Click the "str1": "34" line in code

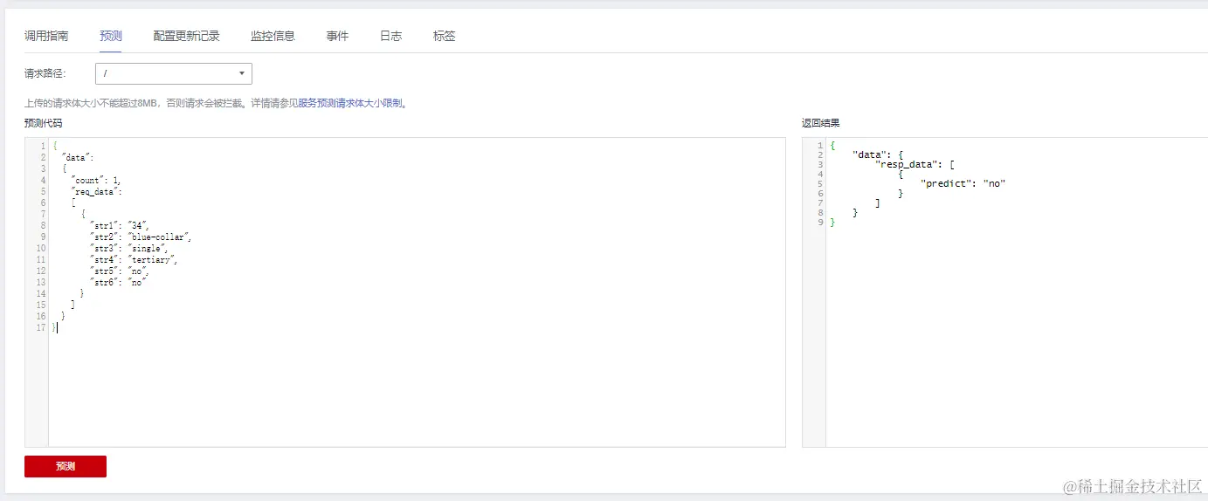(x=120, y=225)
